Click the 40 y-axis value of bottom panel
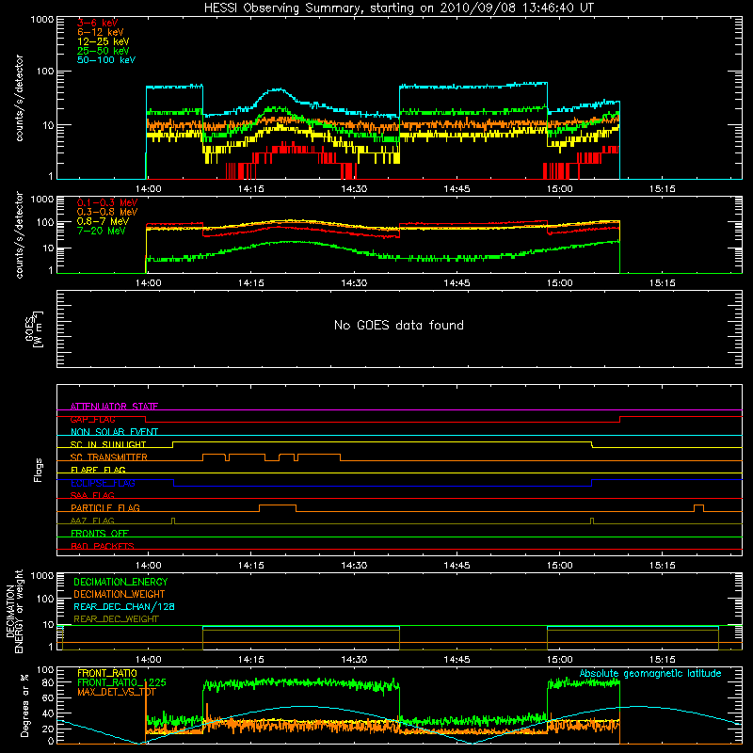 point(48,713)
